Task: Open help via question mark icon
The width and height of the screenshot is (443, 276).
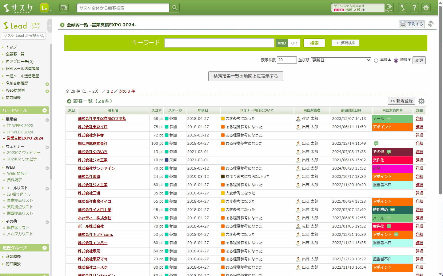Action: 414,8
